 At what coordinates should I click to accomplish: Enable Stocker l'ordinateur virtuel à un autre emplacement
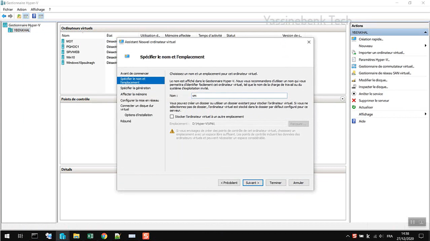[171, 117]
